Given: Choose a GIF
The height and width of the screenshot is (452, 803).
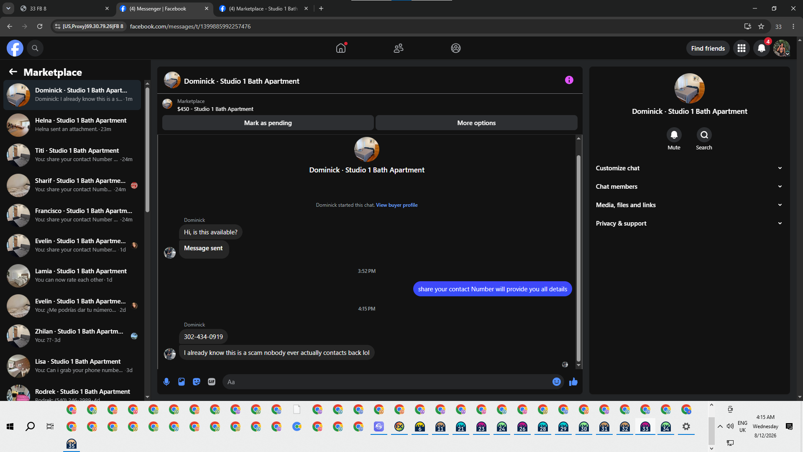Looking at the screenshot, I should [212, 382].
